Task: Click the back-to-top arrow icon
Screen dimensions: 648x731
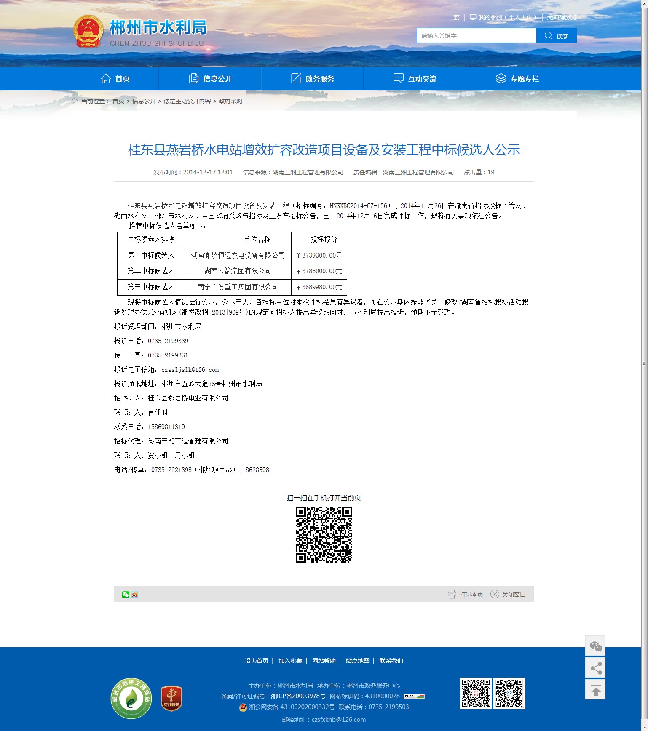Action: [x=595, y=690]
